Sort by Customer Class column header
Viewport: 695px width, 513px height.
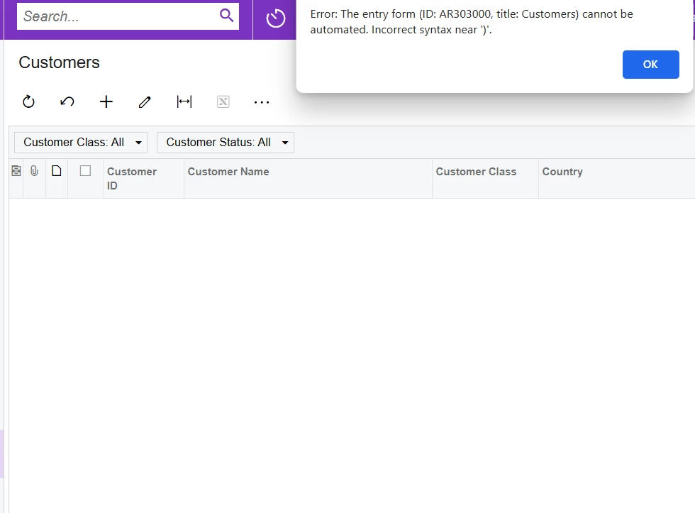tap(485, 178)
